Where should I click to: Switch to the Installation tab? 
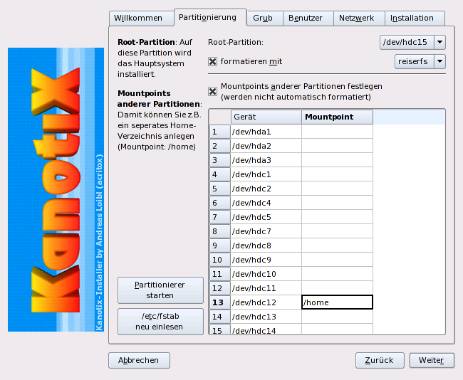coord(415,19)
